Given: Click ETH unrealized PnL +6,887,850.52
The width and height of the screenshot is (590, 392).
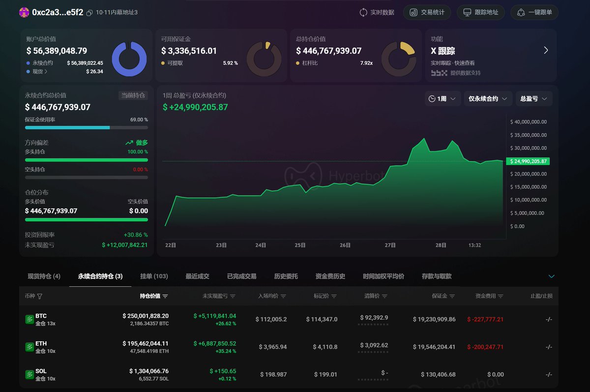Looking at the screenshot, I should [215, 343].
